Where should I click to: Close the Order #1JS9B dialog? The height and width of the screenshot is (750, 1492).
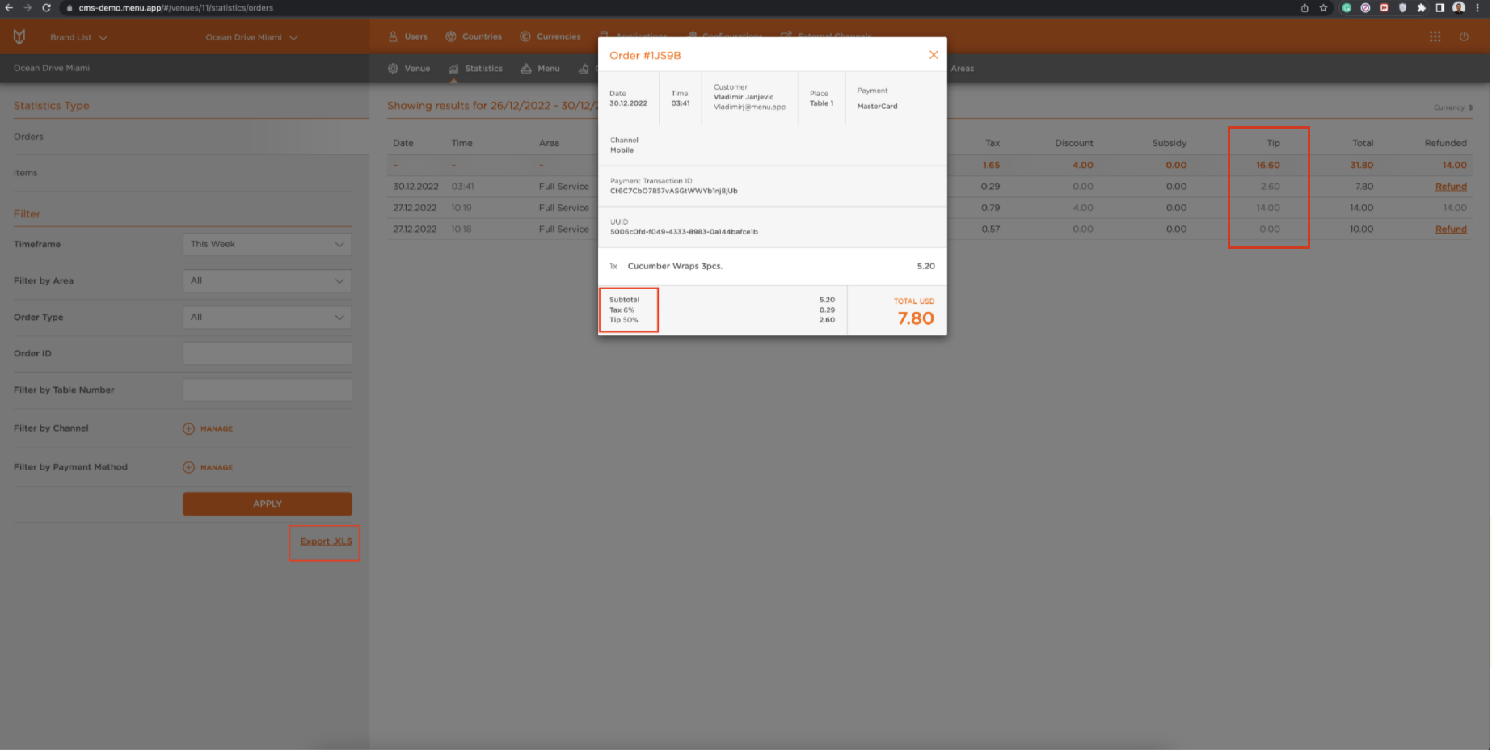pos(934,55)
